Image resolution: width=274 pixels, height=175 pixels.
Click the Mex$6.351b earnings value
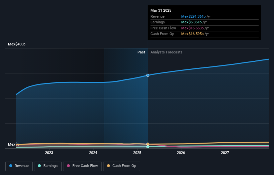[191, 22]
